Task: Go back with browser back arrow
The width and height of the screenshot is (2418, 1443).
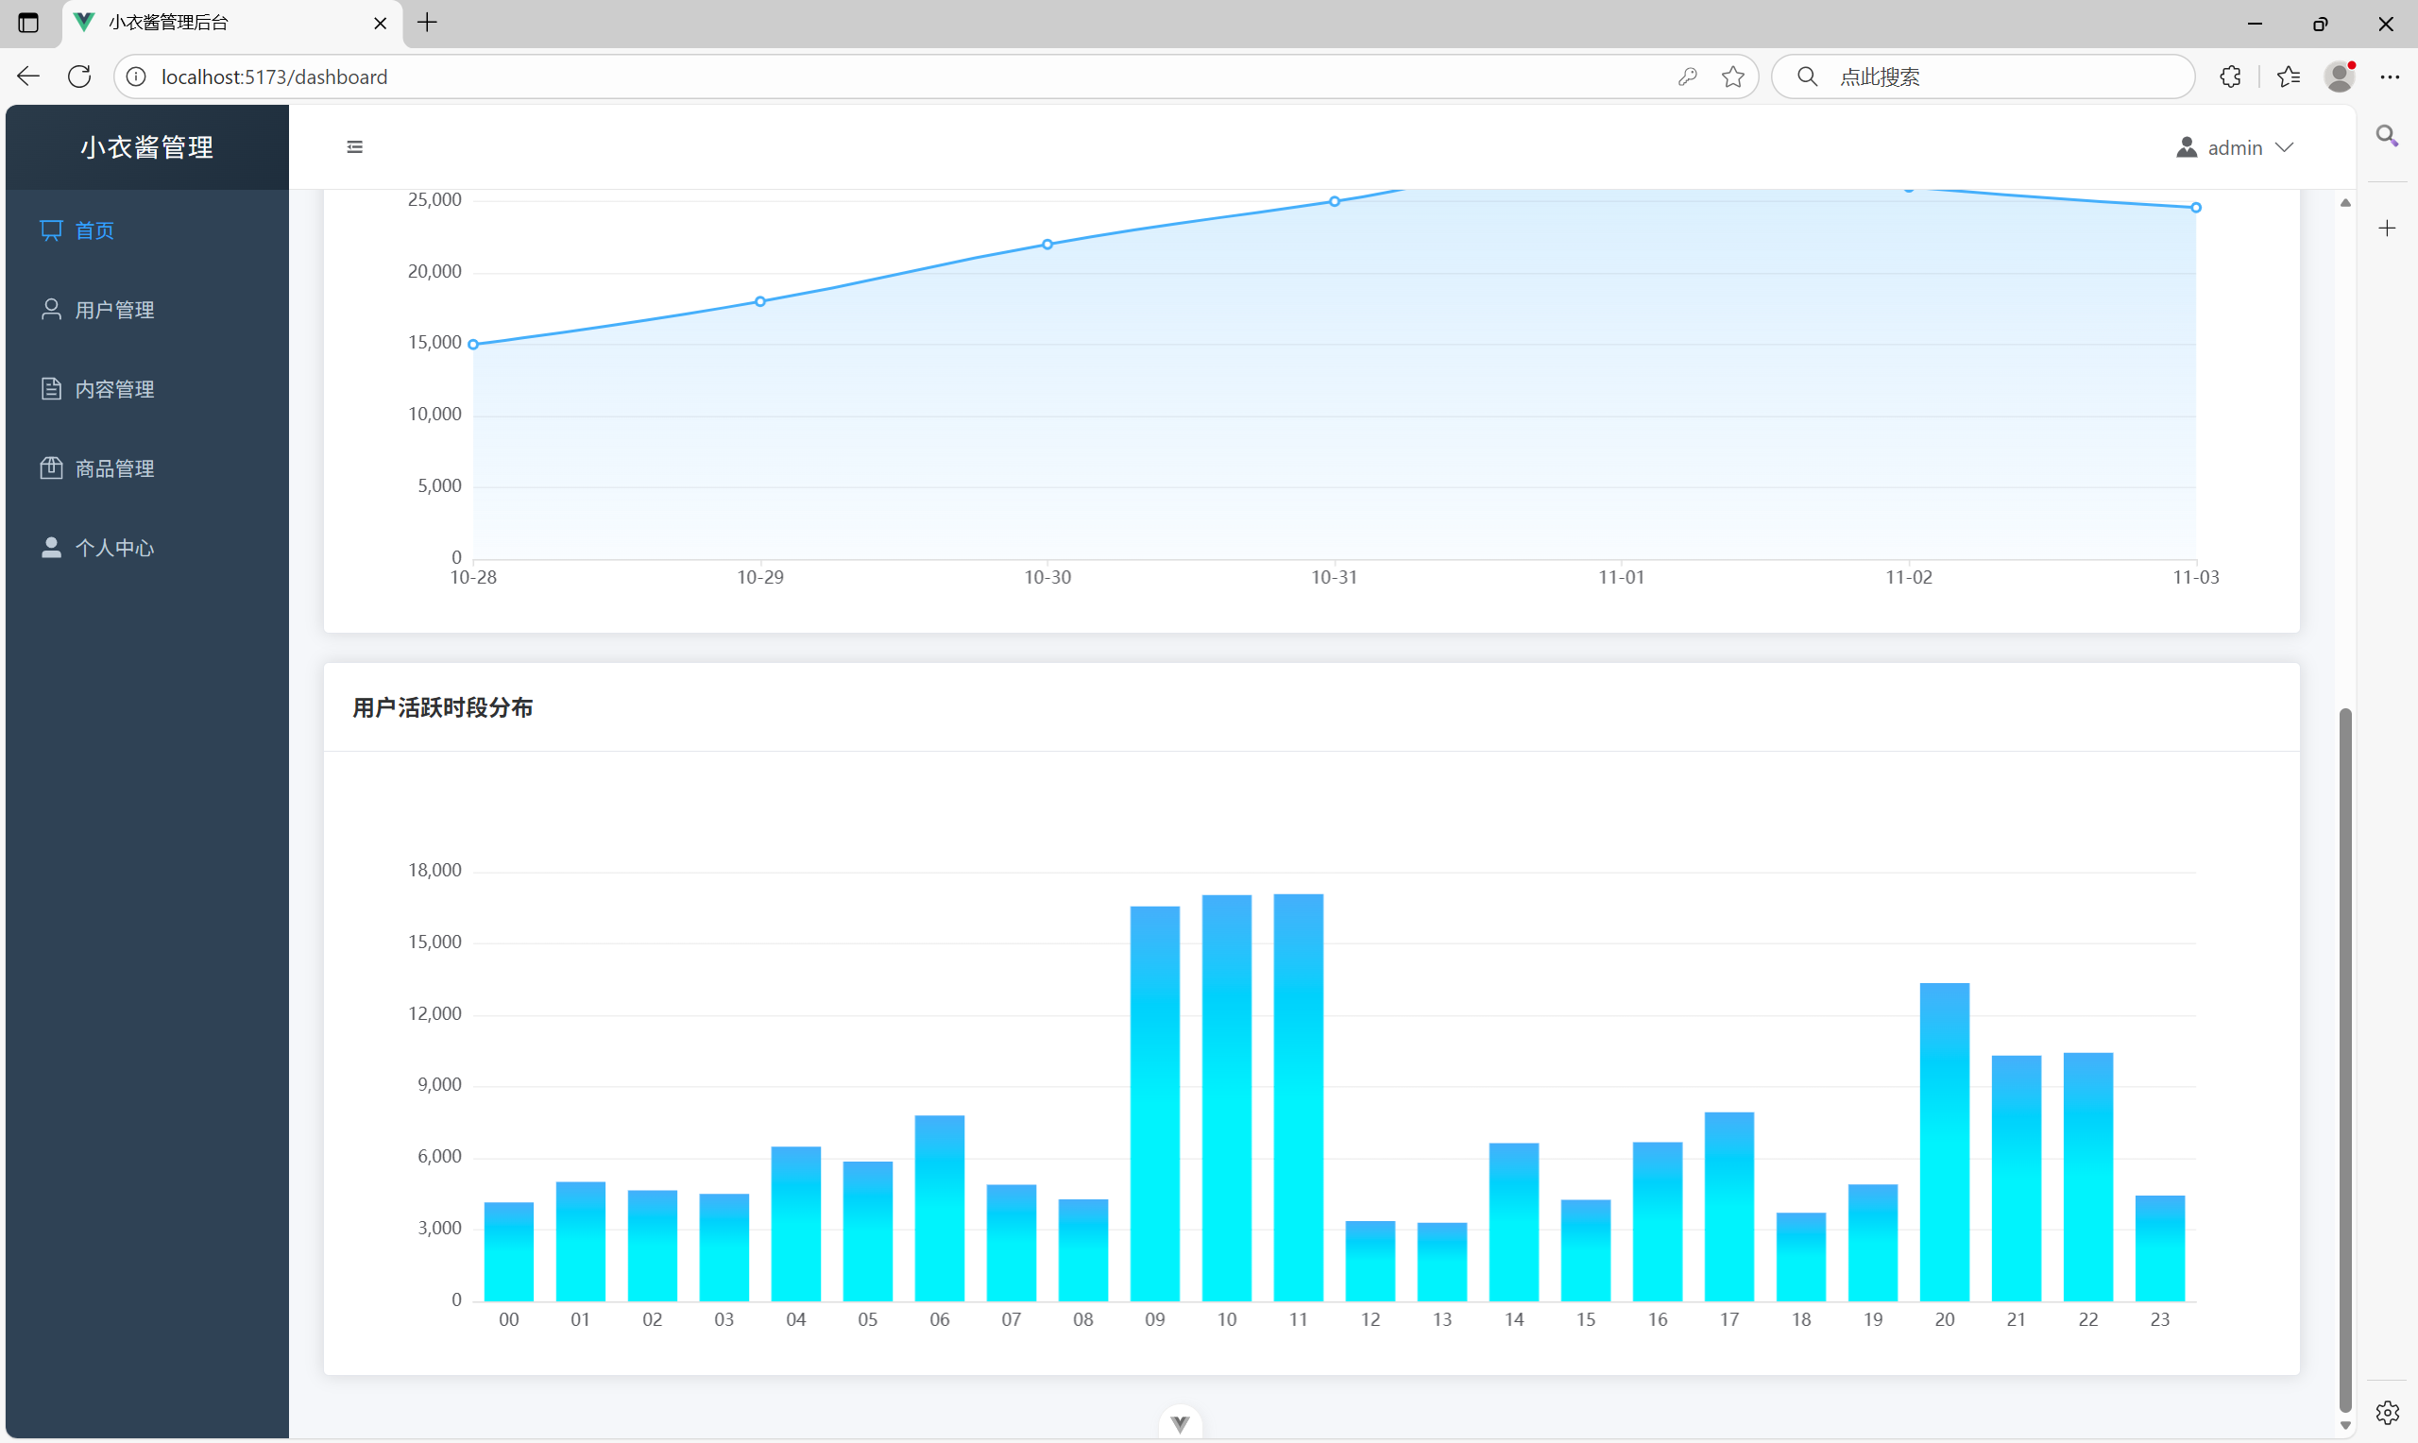Action: coord(28,76)
